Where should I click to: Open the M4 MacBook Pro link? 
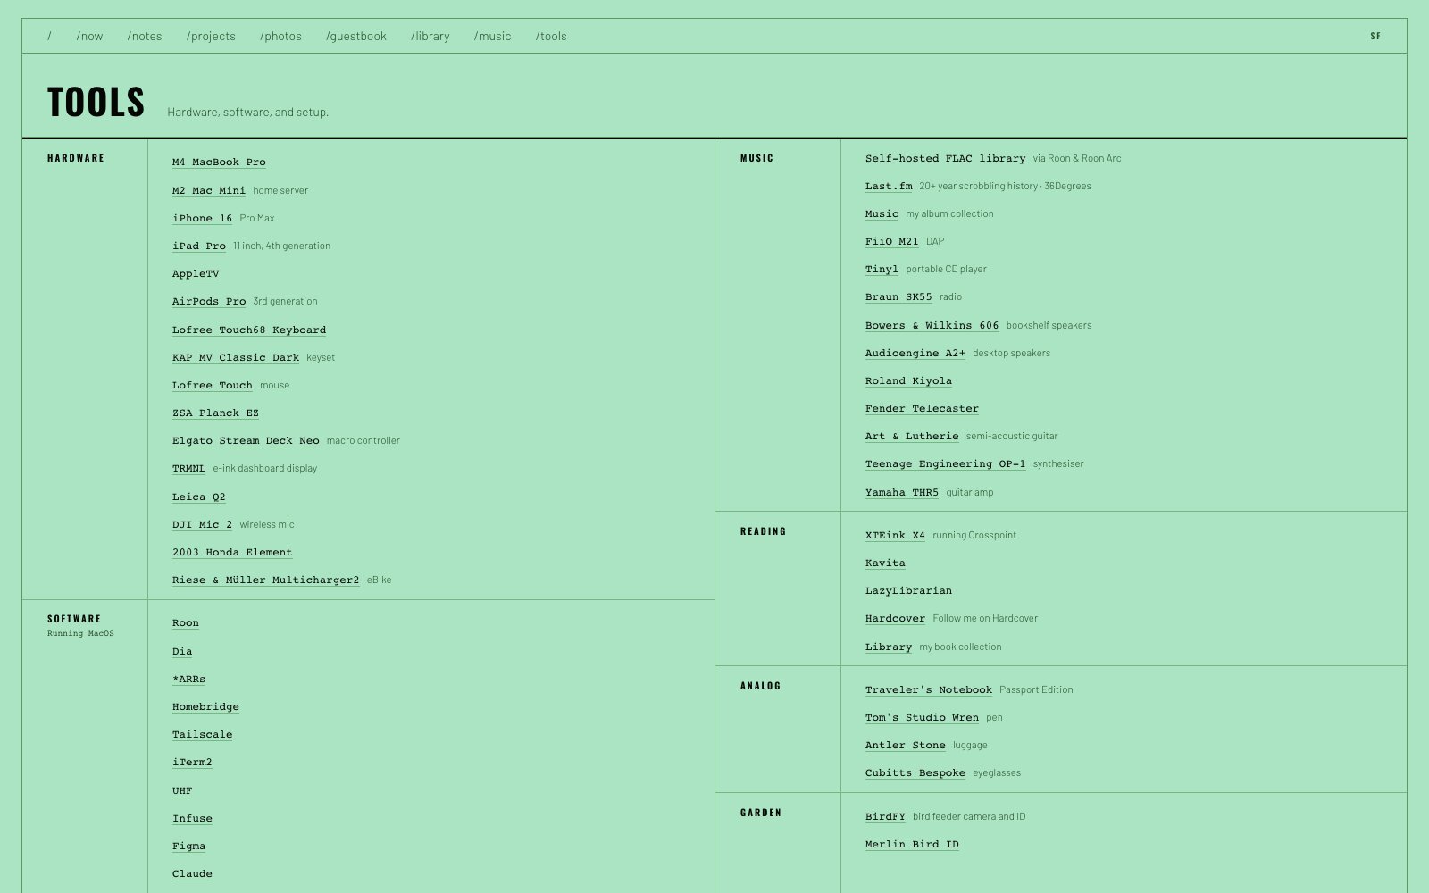tap(219, 163)
